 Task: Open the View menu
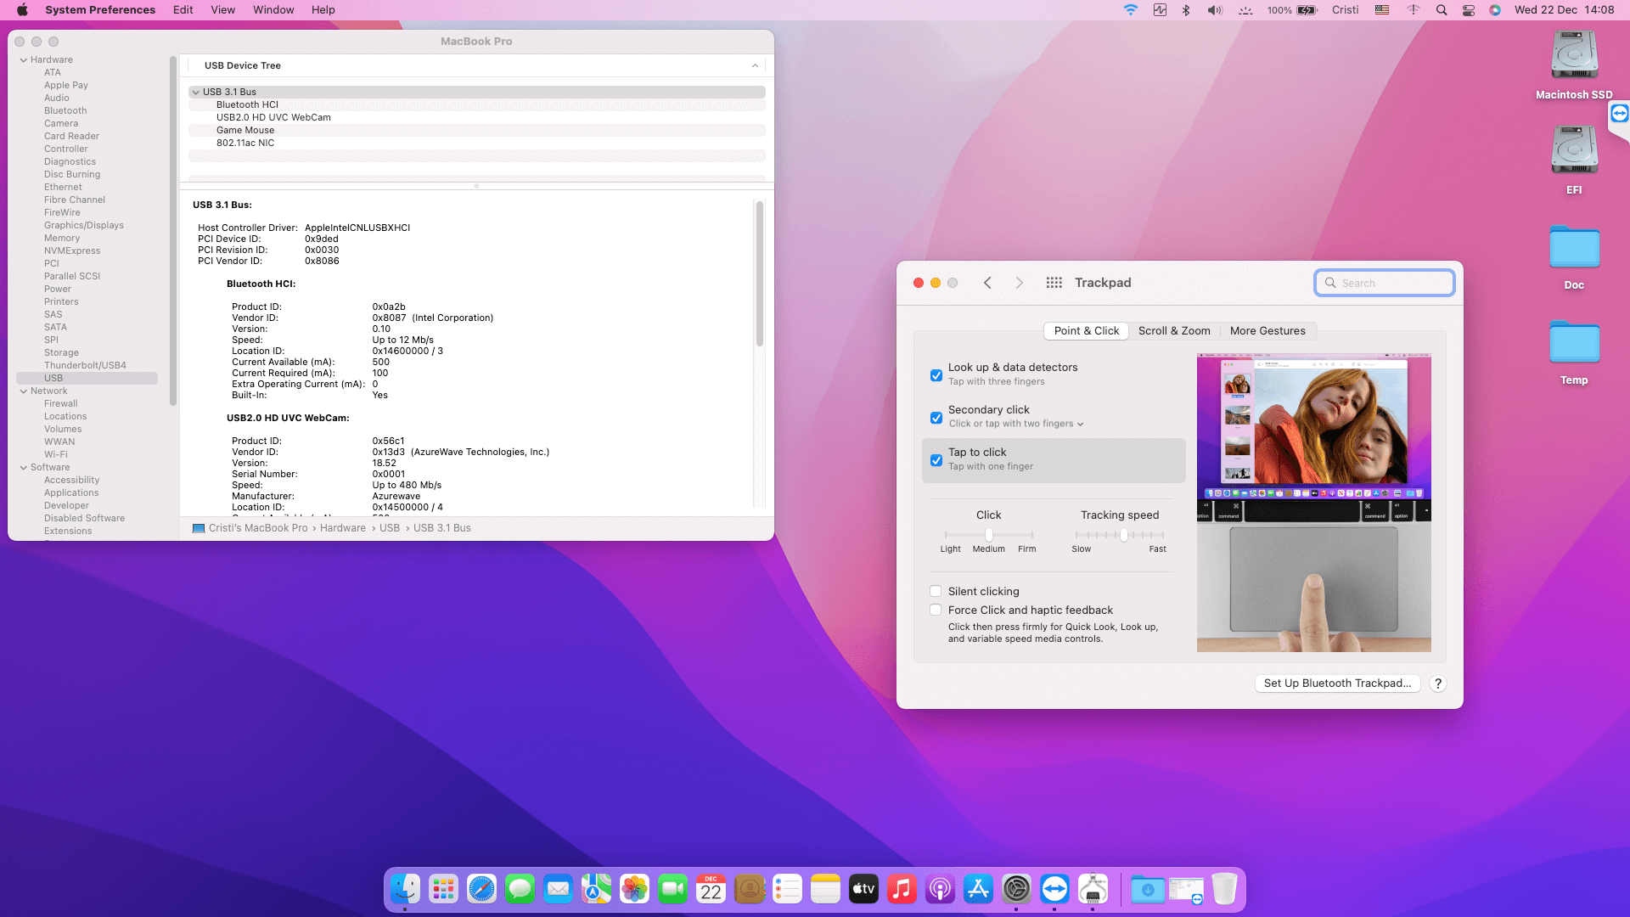(x=223, y=10)
